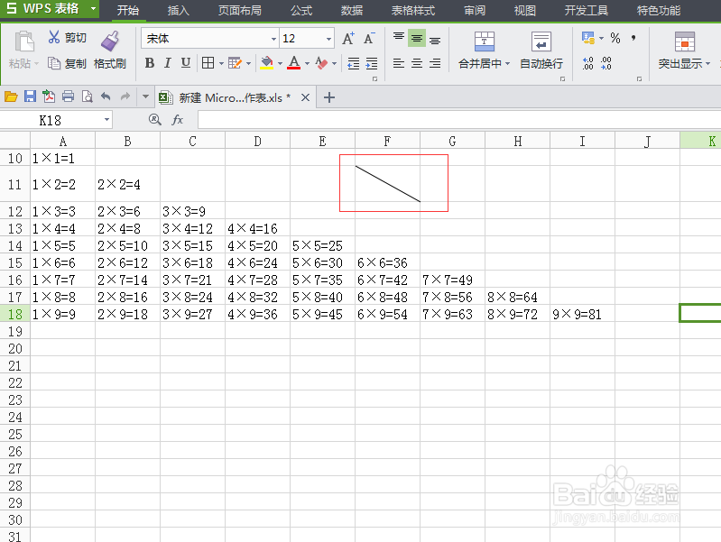Viewport: 721px width, 542px height.
Task: Redo the last action
Action: [x=125, y=96]
